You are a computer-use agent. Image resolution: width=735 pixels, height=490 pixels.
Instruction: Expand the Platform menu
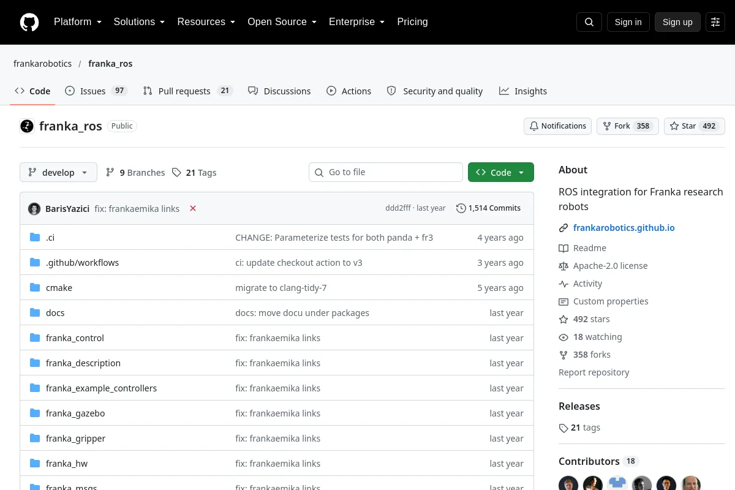pyautogui.click(x=77, y=22)
